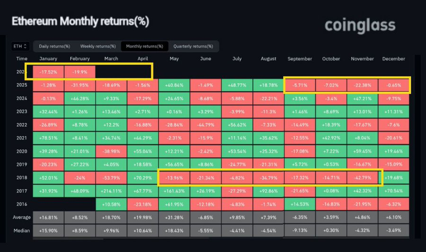Select the Monthly returns(%) tab
Image resolution: width=426 pixels, height=252 pixels.
point(144,46)
